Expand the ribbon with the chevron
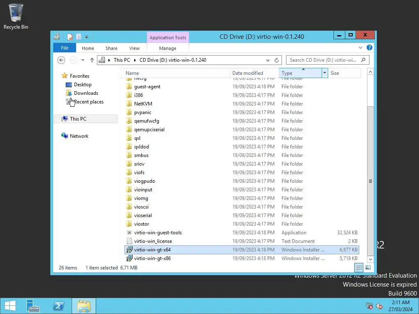 pyautogui.click(x=360, y=47)
